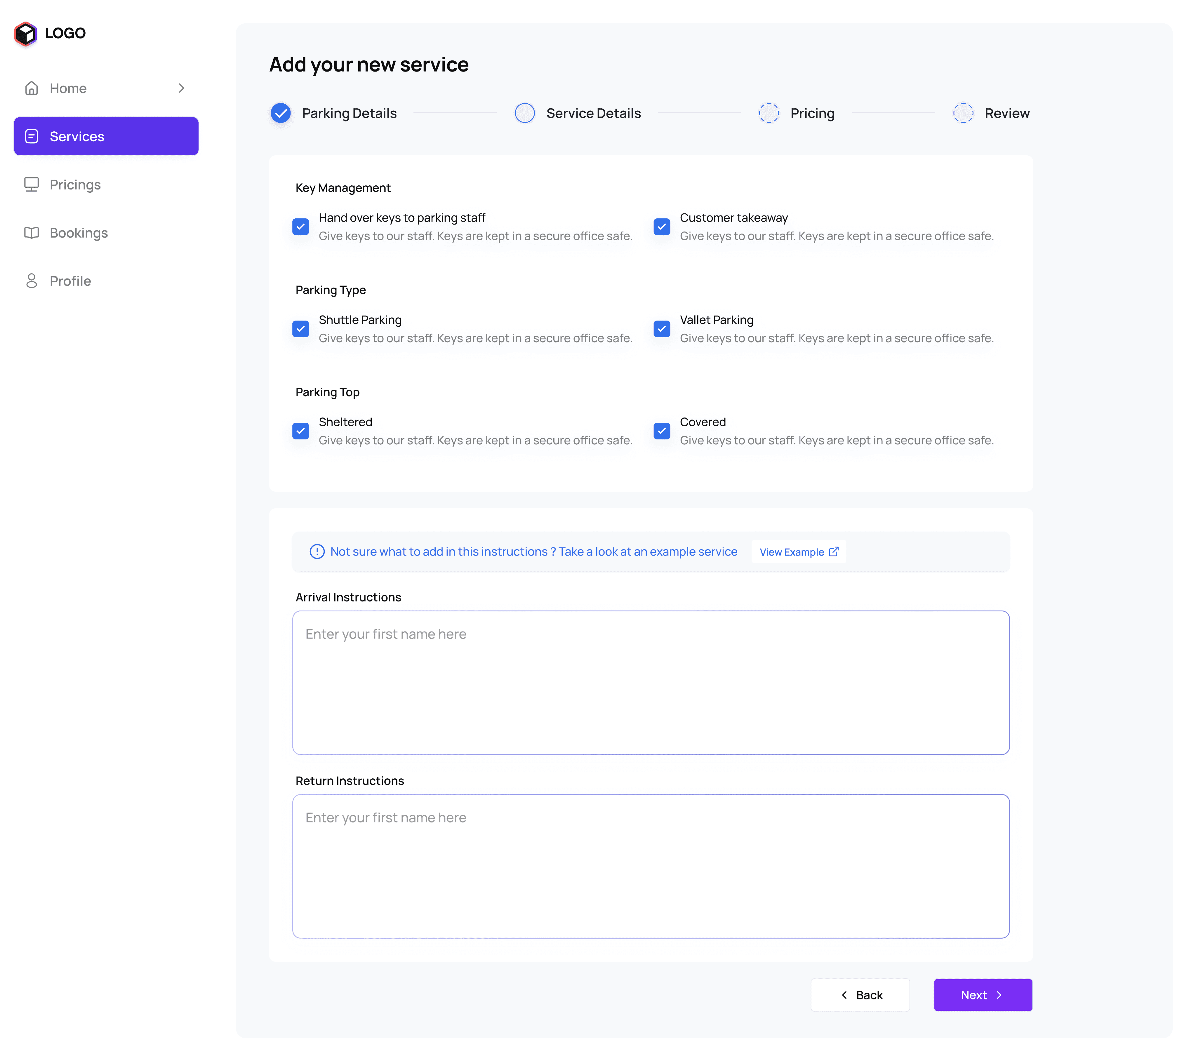1196x1054 pixels.
Task: Expand the Home menu chevron
Action: (x=181, y=88)
